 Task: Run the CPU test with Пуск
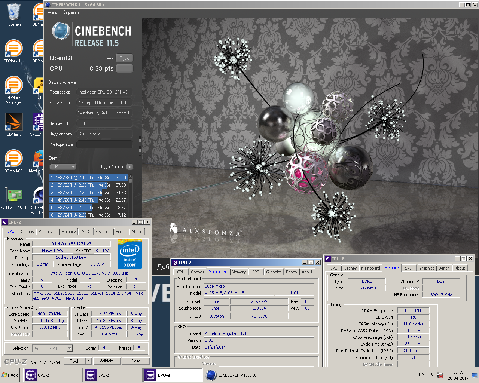124,69
